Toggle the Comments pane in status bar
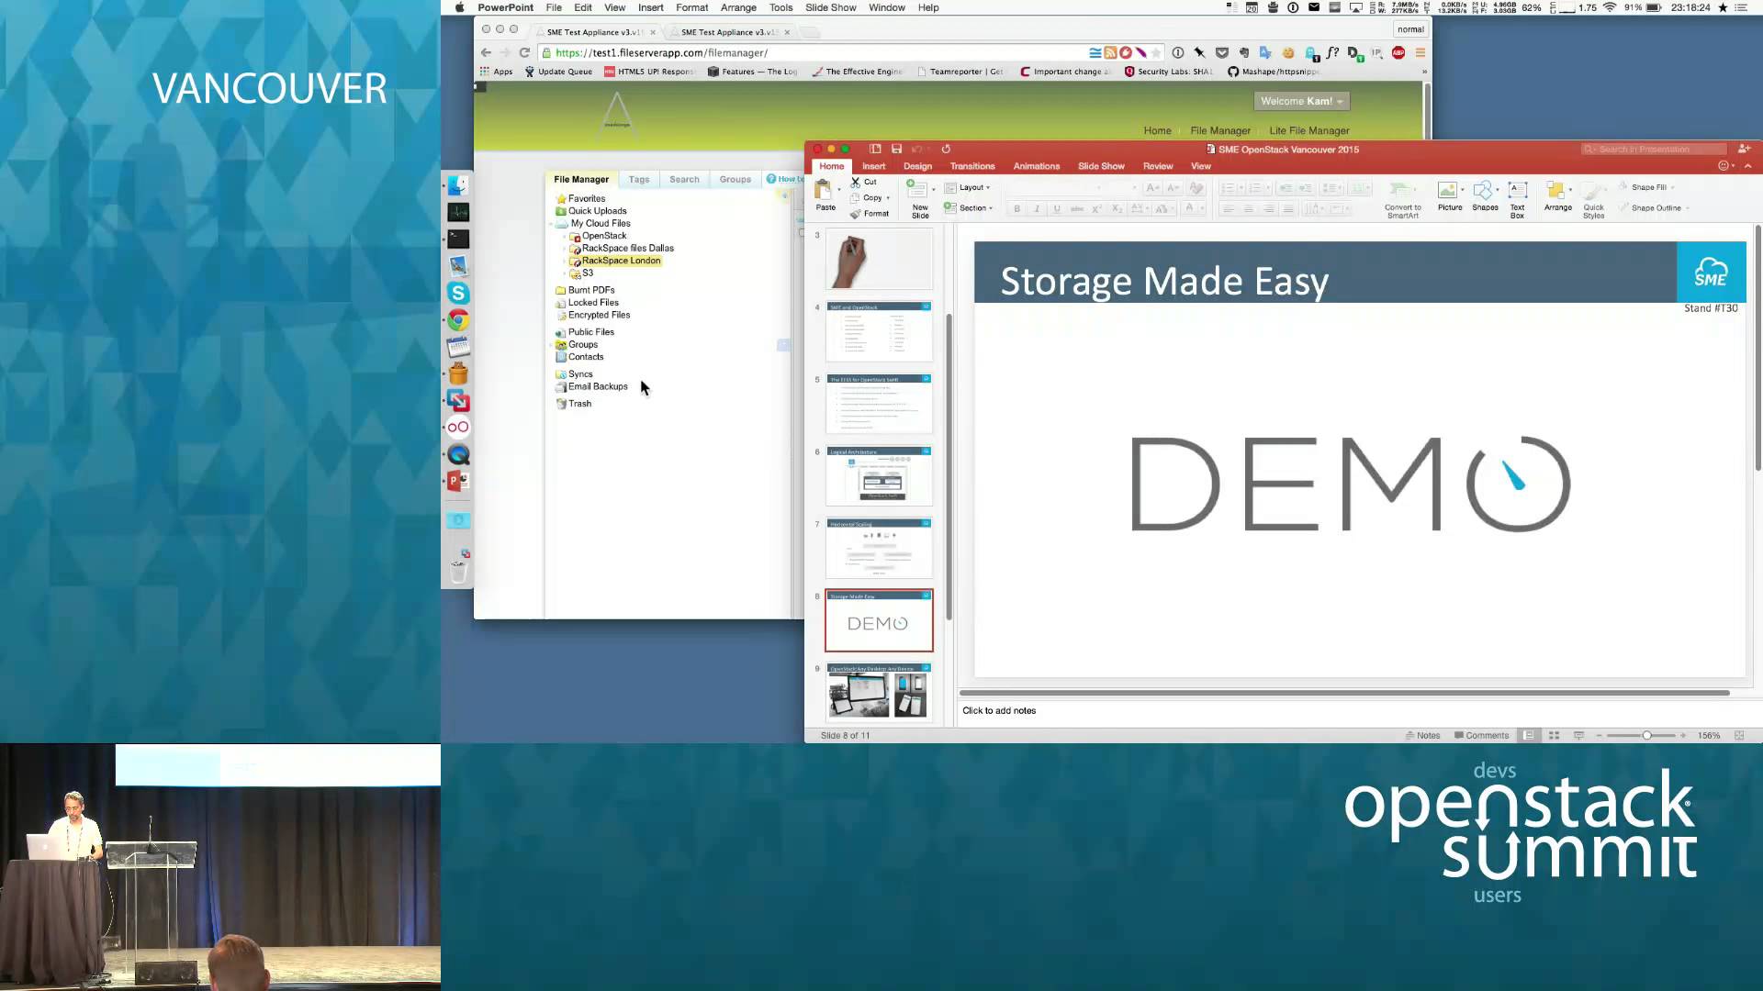 point(1481,735)
